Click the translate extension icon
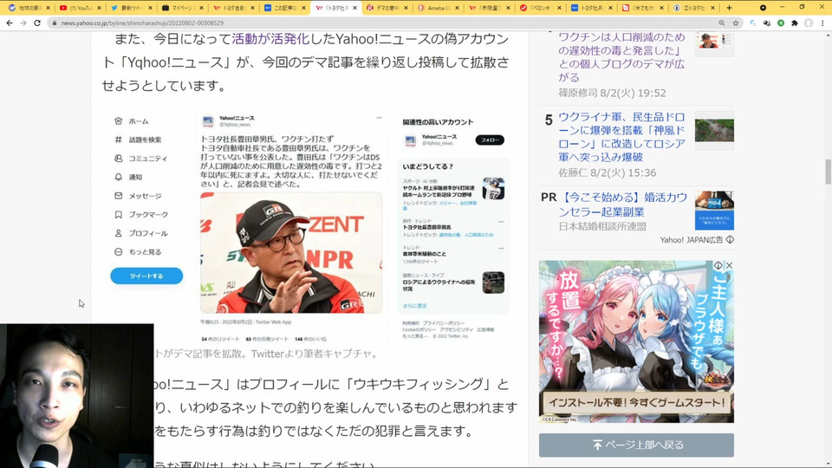Viewport: 832px width, 468px height. (753, 23)
